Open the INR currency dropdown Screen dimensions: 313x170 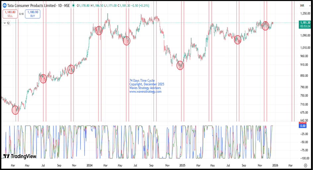click(305, 6)
